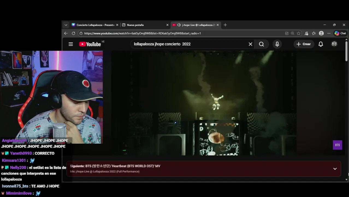Expand the Siguiente playlist panel chevron
Viewport: 349px width, 197px height.
335,169
